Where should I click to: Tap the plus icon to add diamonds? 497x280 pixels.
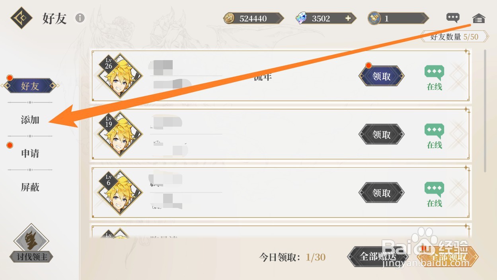pyautogui.click(x=348, y=18)
